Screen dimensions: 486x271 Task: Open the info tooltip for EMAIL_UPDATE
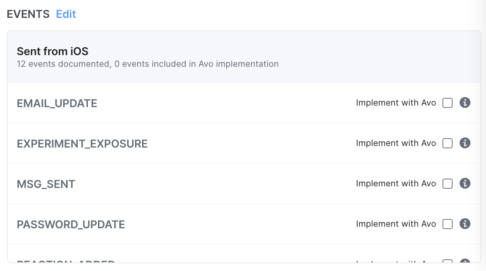465,103
